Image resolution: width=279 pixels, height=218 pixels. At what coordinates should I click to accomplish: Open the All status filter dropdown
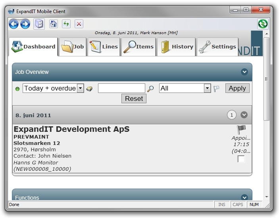coord(185,88)
